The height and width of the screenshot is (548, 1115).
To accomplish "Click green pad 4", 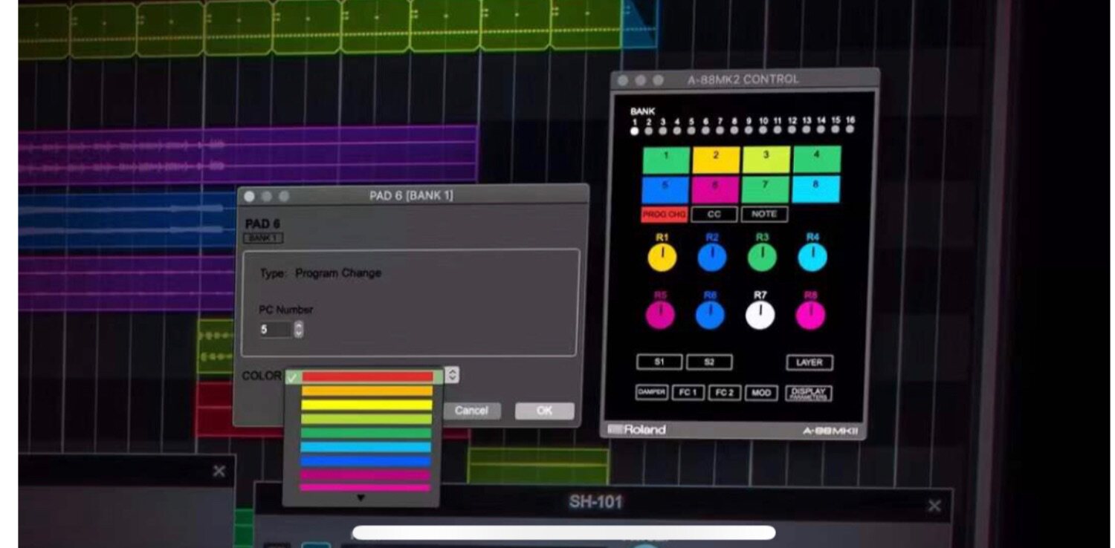I will coord(816,159).
